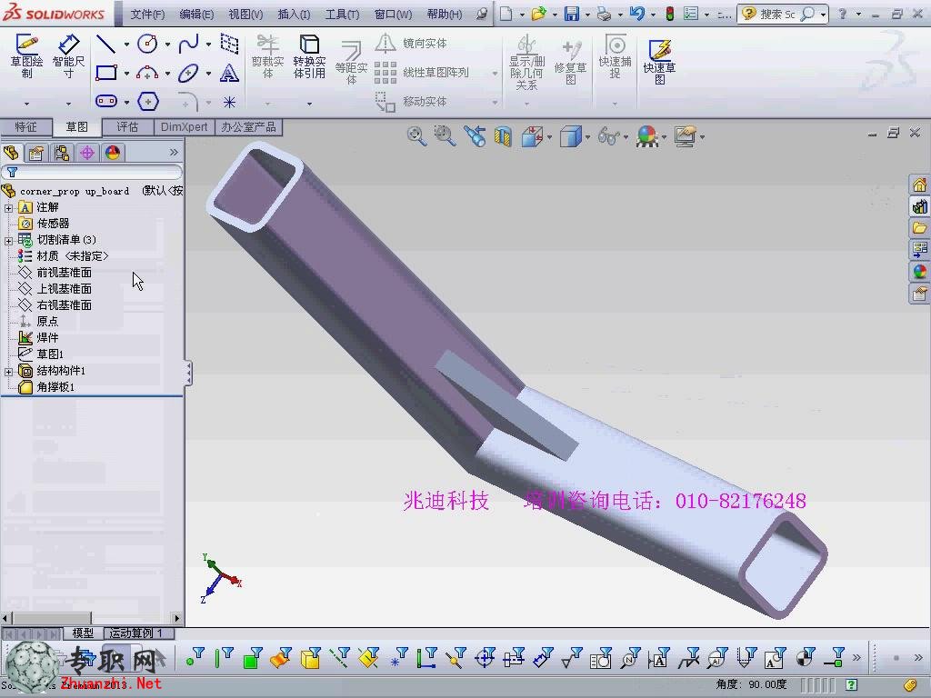The height and width of the screenshot is (698, 931).
Task: Switch to the 评估 evaluate tab
Action: (127, 127)
